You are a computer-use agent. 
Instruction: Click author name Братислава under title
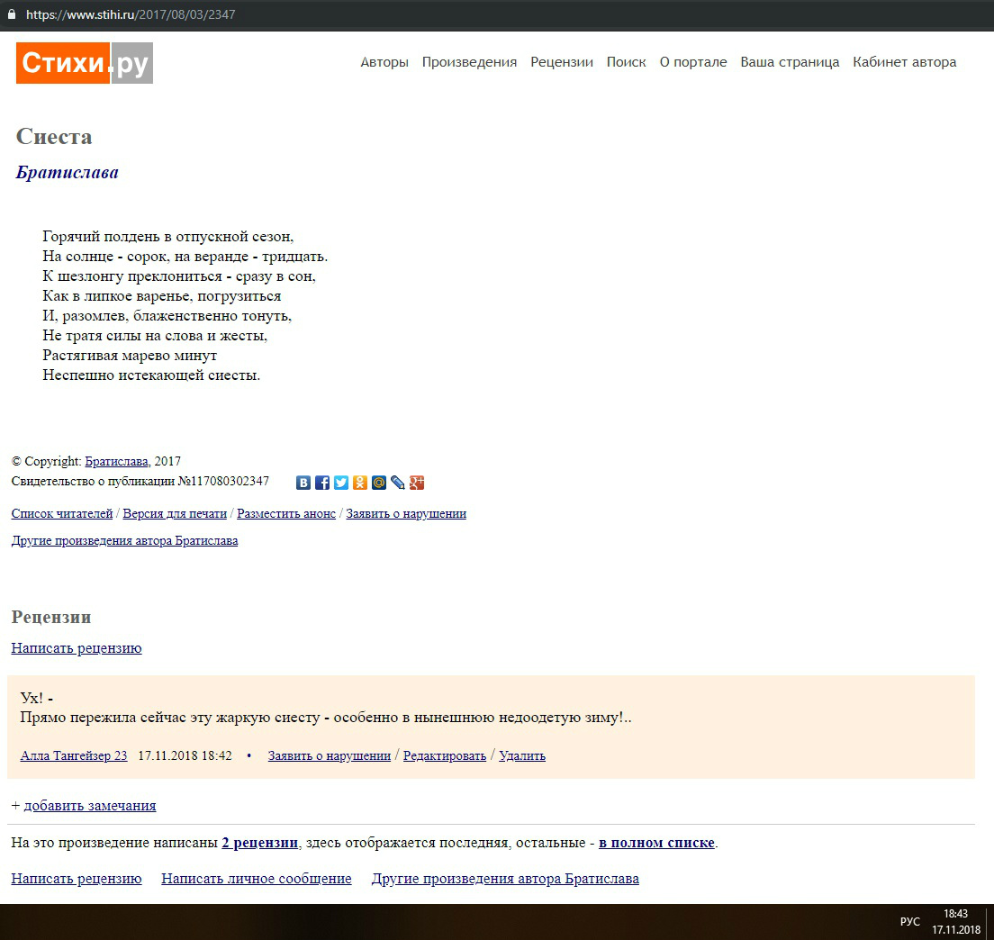point(68,173)
